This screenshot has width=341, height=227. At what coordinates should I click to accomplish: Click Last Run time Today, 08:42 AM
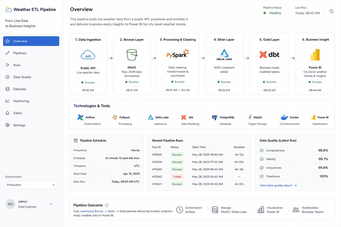[x=307, y=13]
